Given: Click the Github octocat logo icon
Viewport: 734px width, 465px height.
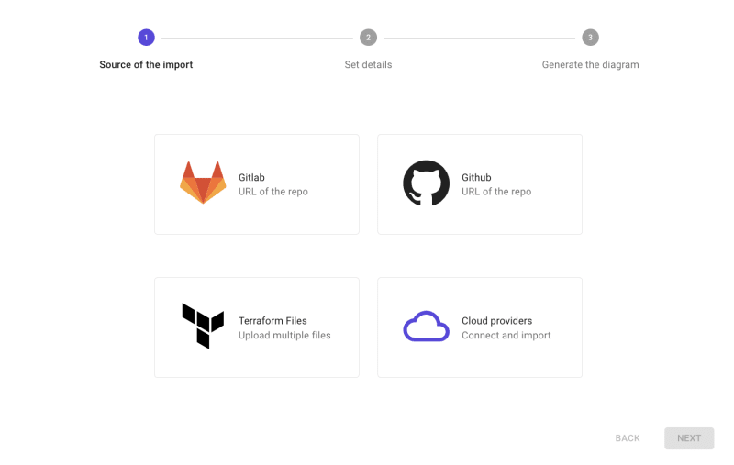Looking at the screenshot, I should (x=426, y=183).
